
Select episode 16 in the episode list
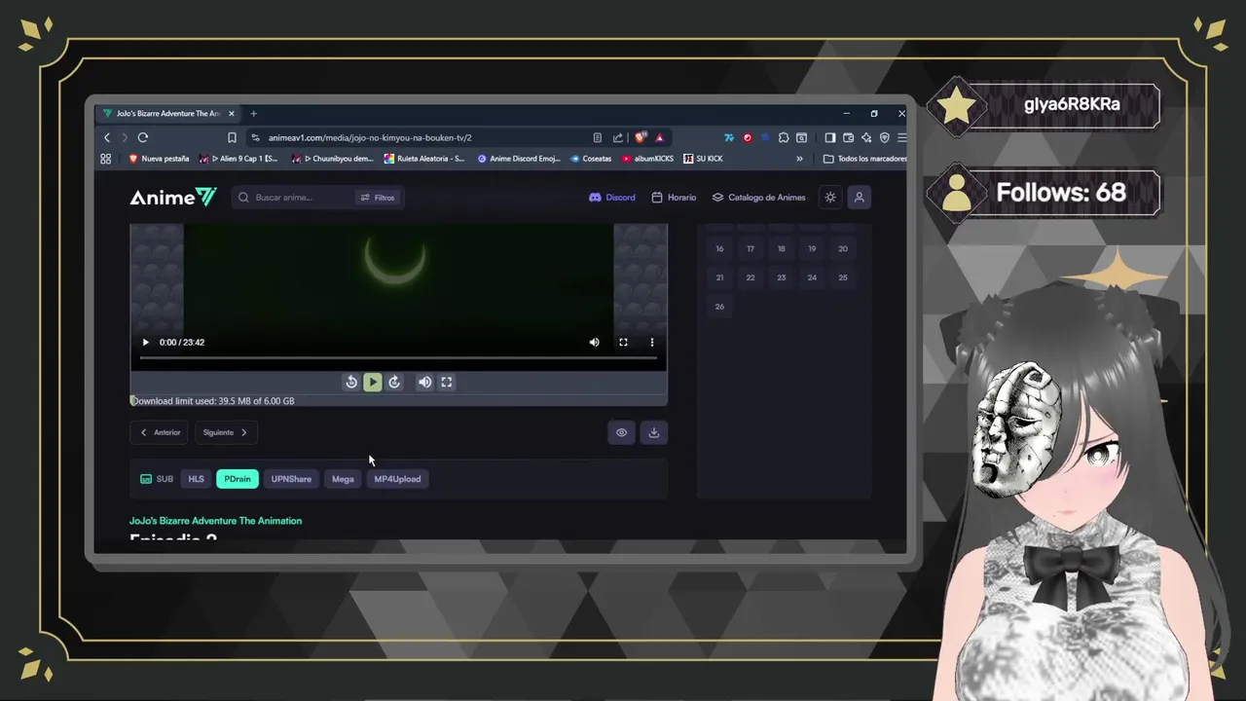719,249
